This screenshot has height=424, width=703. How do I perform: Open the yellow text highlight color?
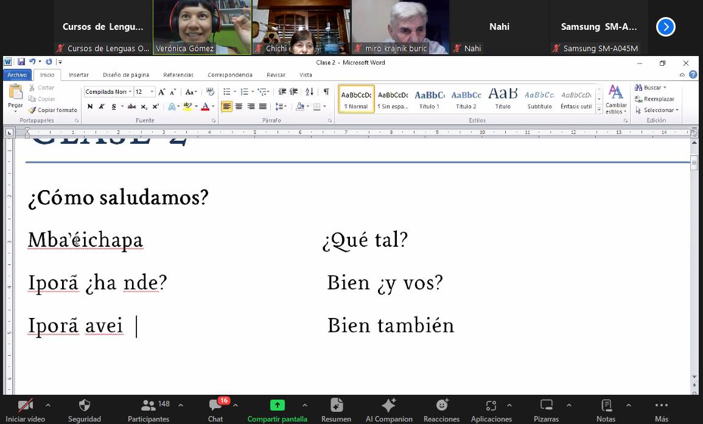pyautogui.click(x=187, y=107)
